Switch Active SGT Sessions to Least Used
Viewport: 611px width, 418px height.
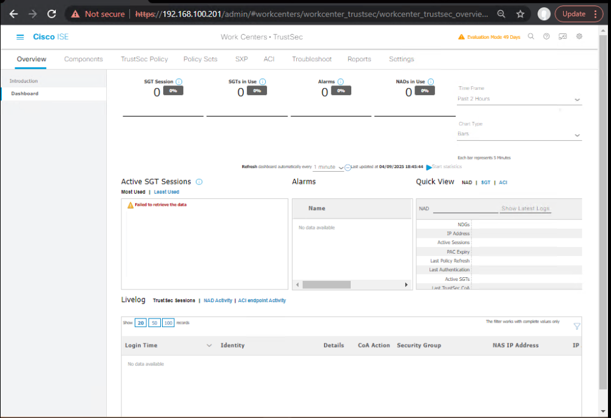(x=166, y=192)
